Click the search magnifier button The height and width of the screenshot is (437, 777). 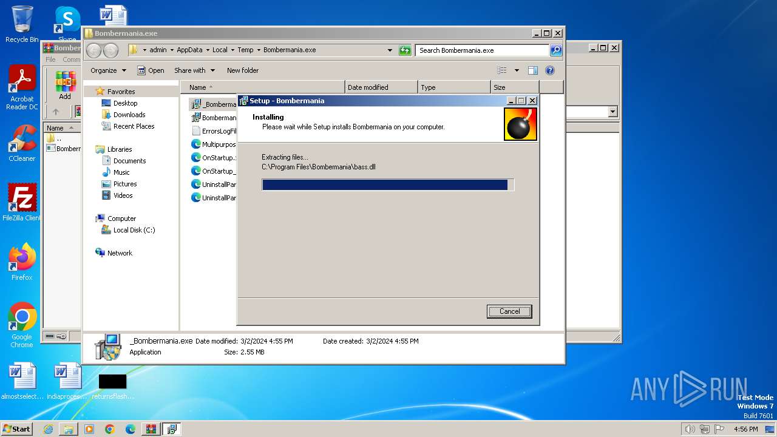tap(556, 50)
